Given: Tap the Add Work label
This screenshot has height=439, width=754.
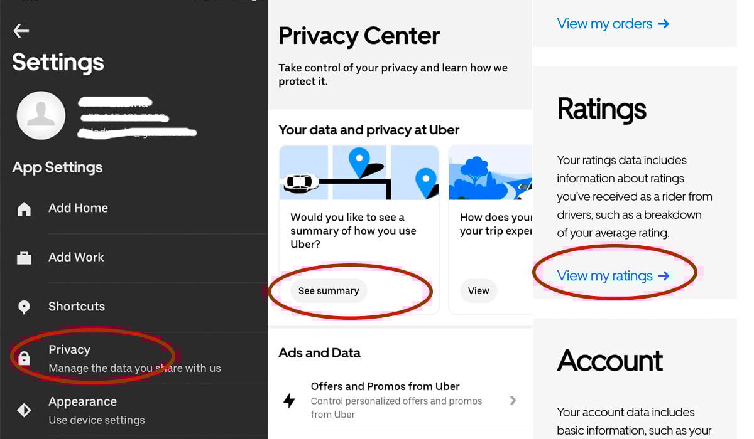Looking at the screenshot, I should [76, 257].
